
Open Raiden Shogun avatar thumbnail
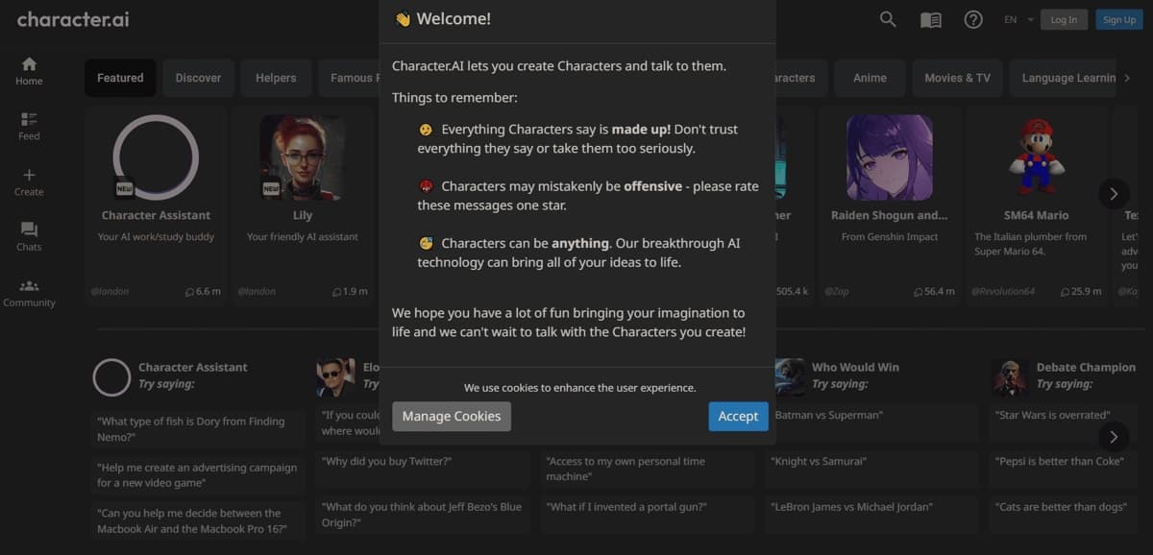(889, 157)
